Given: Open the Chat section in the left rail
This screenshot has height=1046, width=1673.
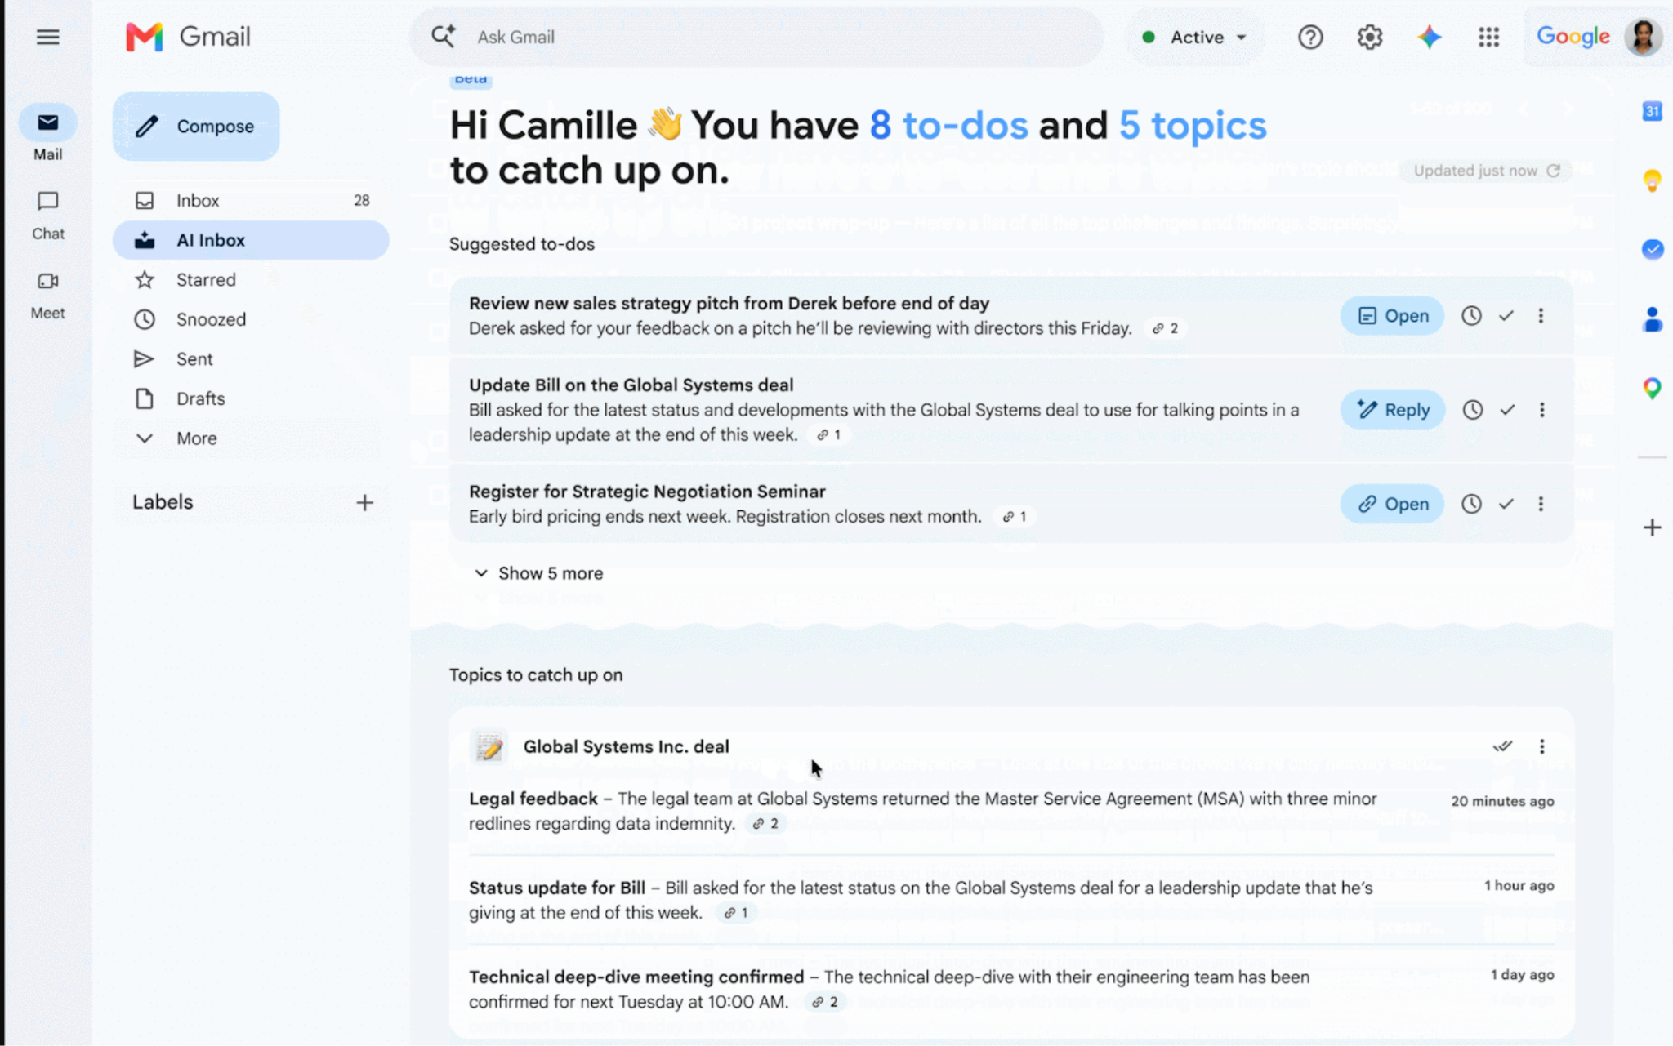Looking at the screenshot, I should [47, 216].
